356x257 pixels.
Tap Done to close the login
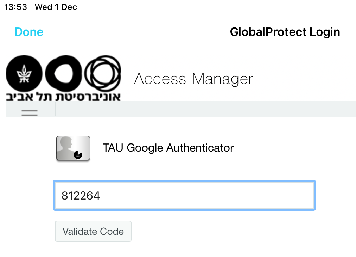(29, 32)
